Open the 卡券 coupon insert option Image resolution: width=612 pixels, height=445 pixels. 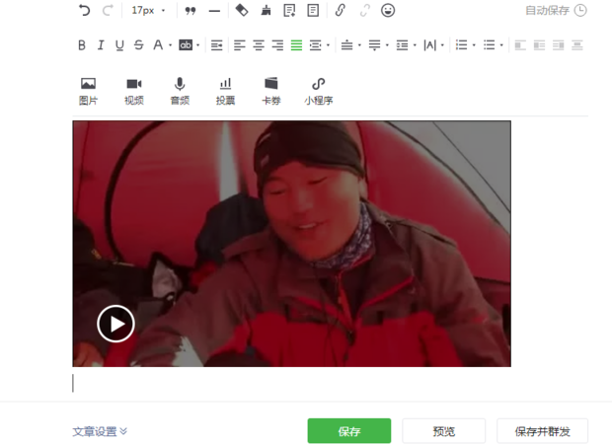tap(270, 90)
